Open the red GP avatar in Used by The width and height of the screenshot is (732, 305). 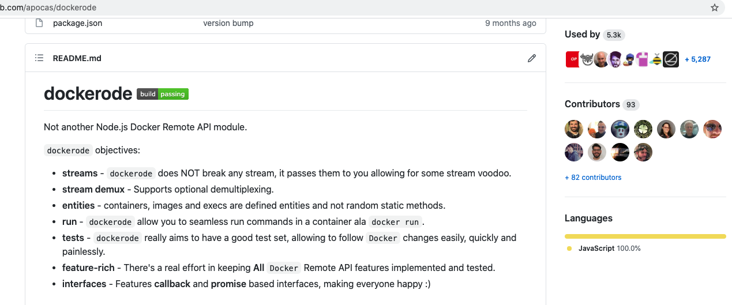tap(572, 59)
